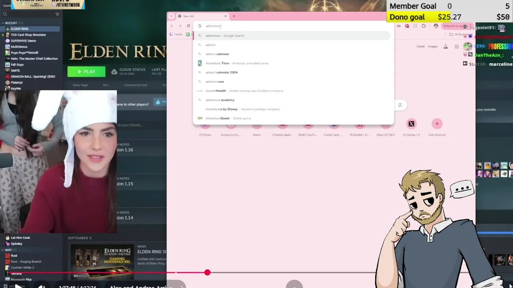
Task: Click the green PLAY button for Elden Ring
Action: [x=86, y=72]
